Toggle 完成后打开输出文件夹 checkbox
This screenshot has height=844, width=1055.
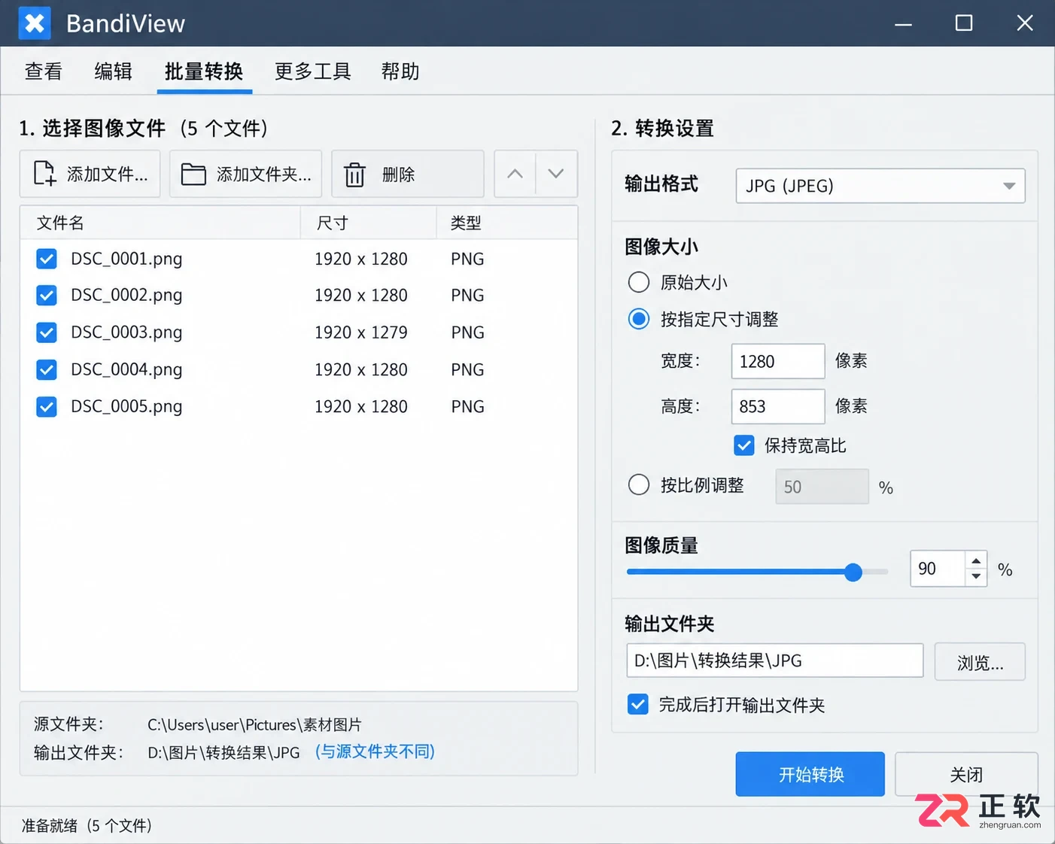[x=638, y=705]
